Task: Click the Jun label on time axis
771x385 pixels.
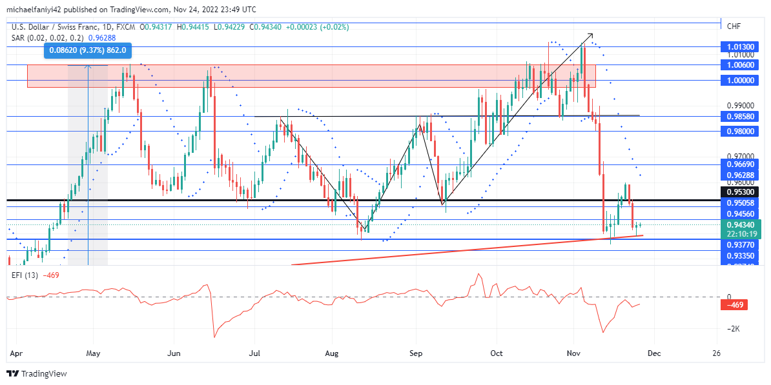Action: 173,353
